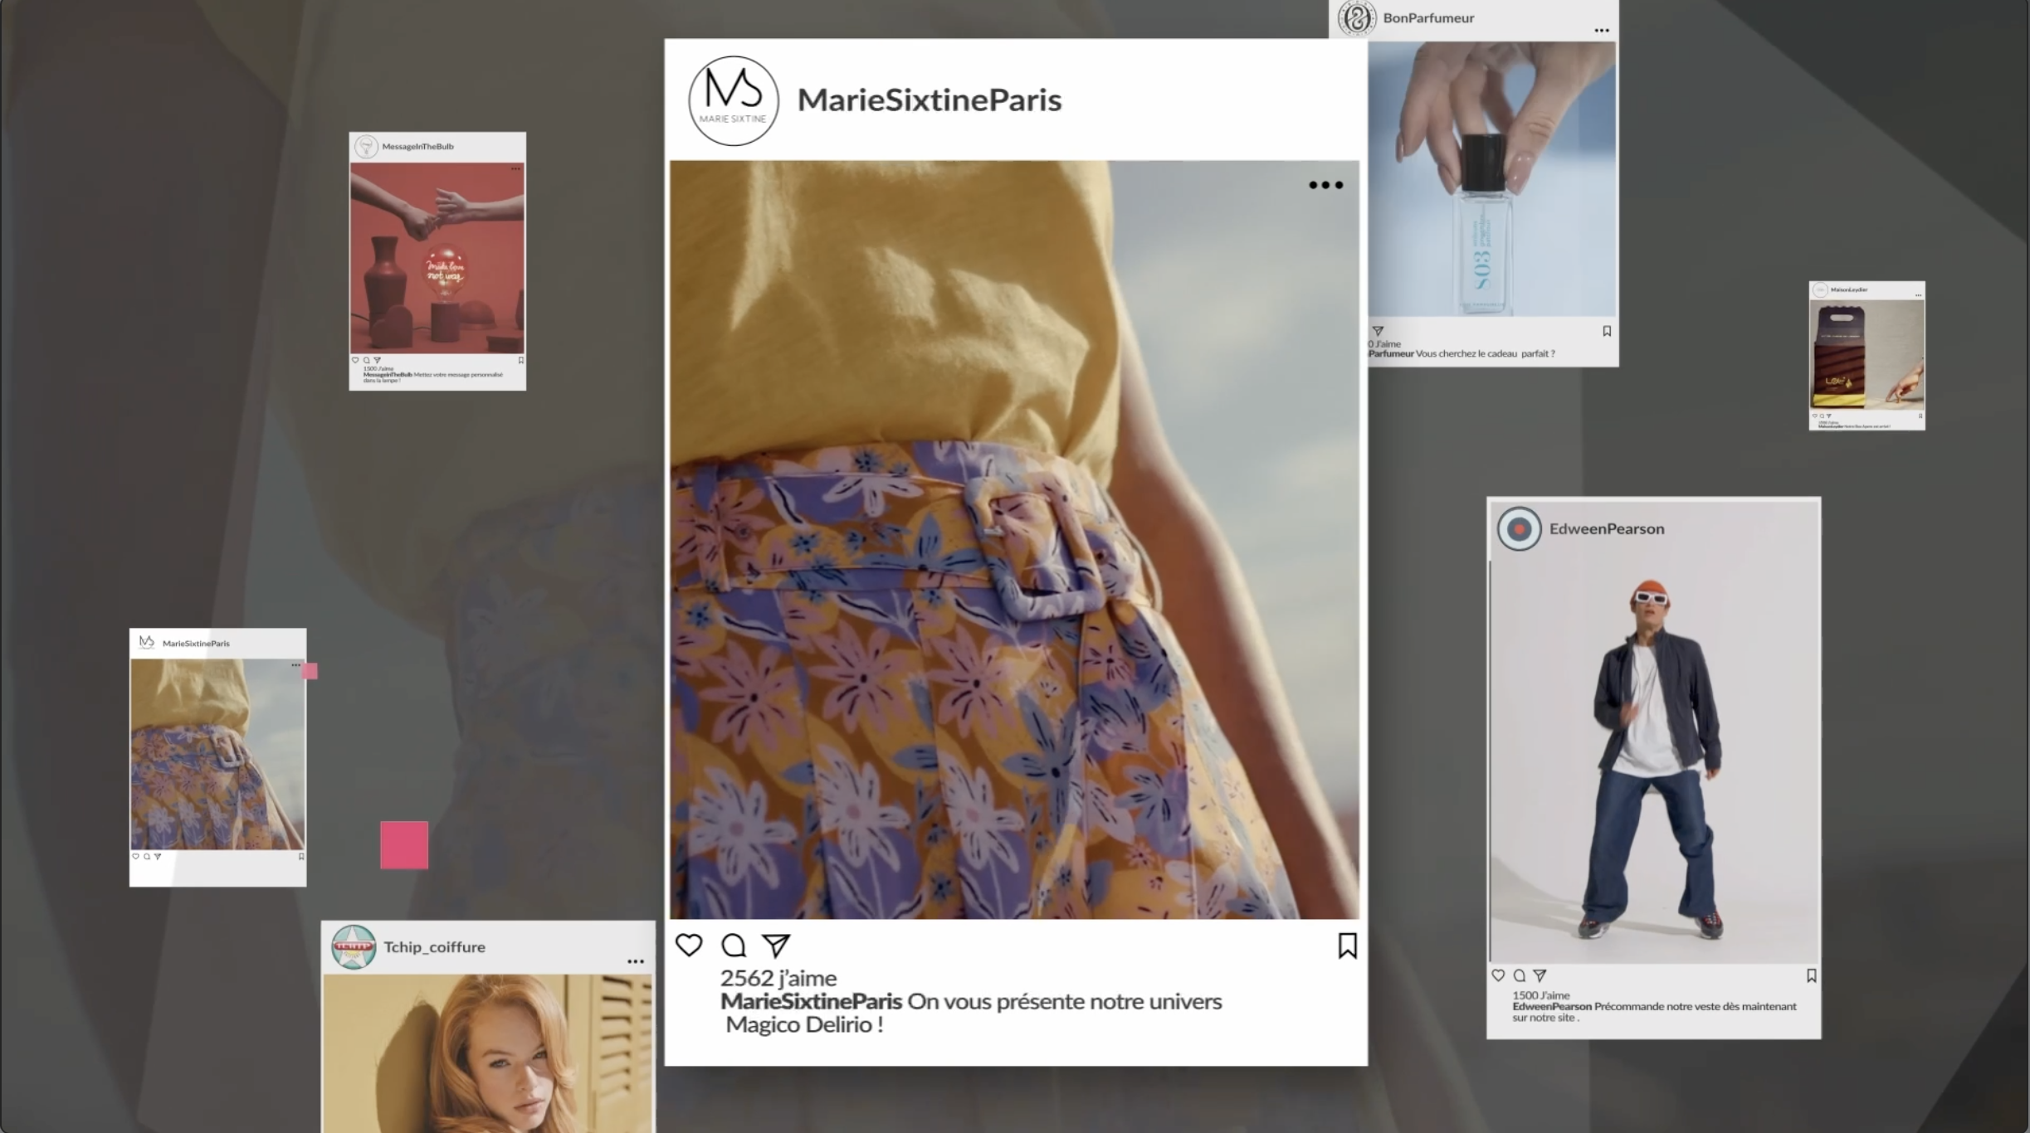Open the BonParfumeur username link

point(1428,18)
